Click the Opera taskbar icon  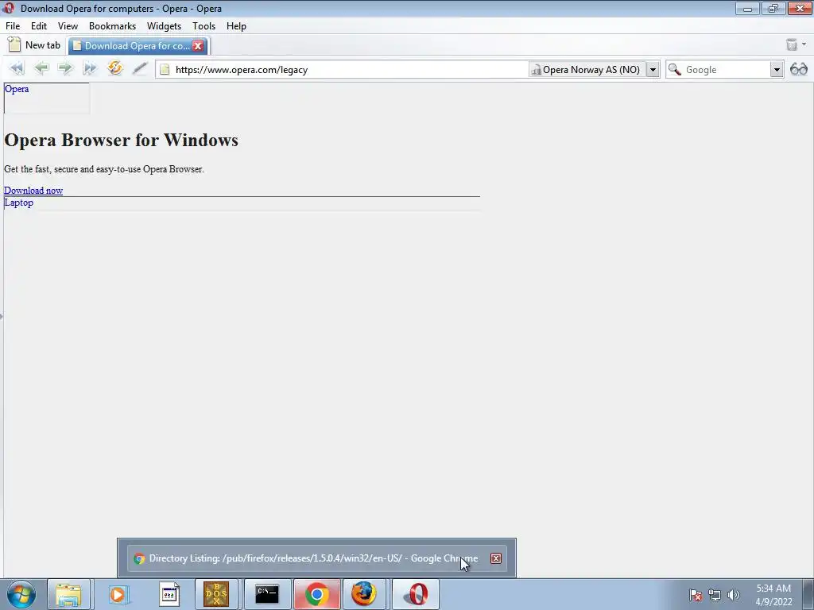[x=416, y=594]
